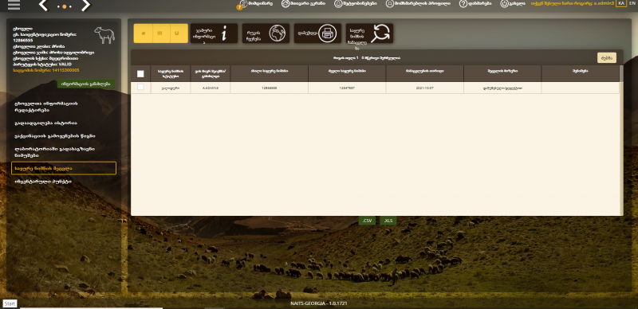
Task: Click column header above 12347837
Action: point(347,73)
